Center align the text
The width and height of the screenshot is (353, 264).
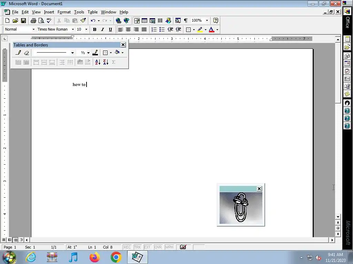[128, 30]
